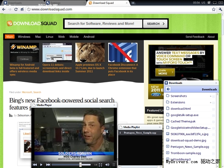Go back in the Downloads panel
224x168 pixels.
168,89
